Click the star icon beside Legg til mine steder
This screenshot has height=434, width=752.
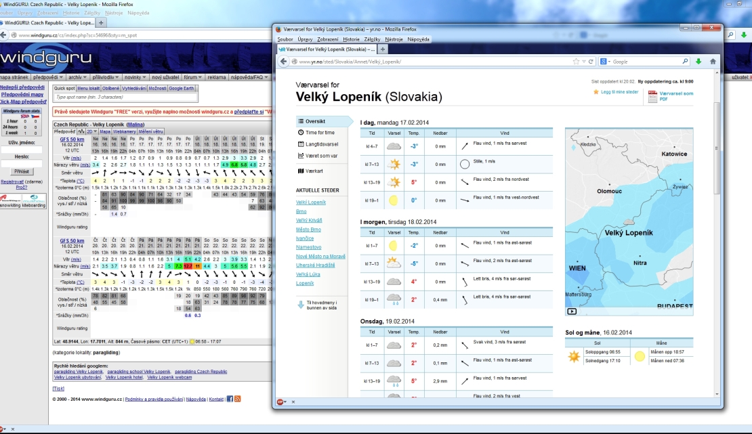point(596,91)
